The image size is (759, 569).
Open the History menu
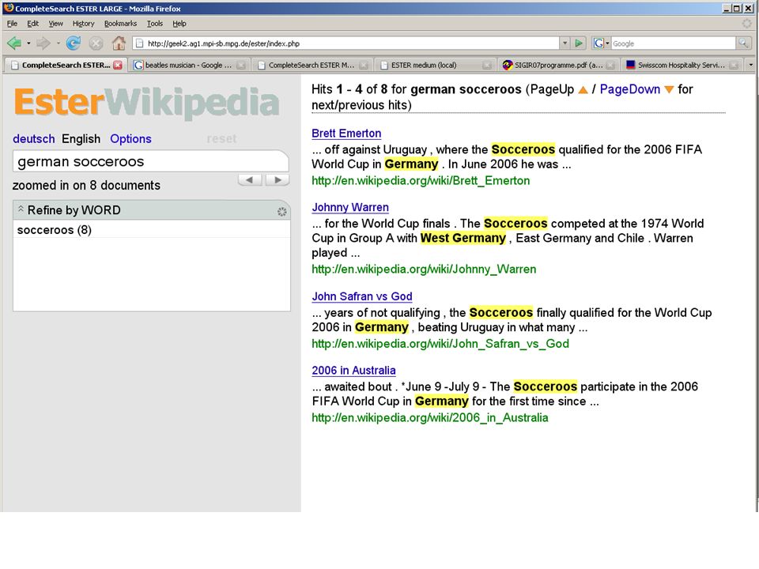coord(83,23)
